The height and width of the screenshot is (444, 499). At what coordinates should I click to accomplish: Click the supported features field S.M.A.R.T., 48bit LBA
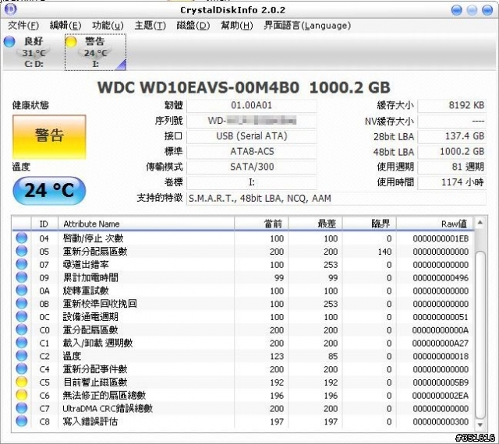[336, 199]
